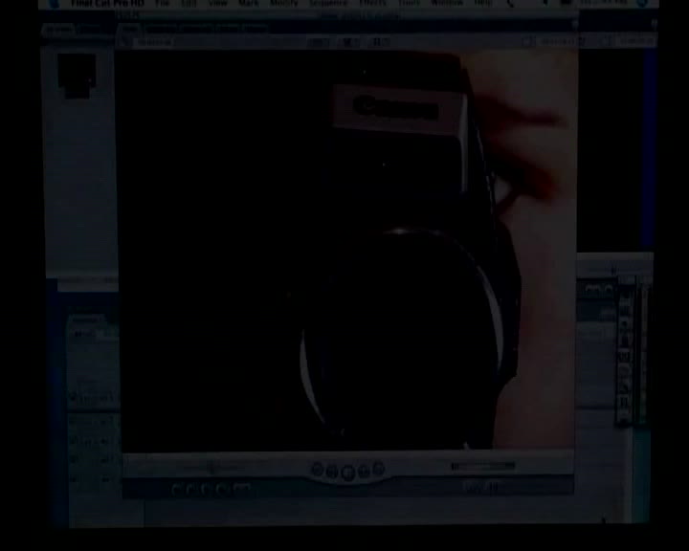Click Go to Next Edit in the transport
The width and height of the screenshot is (689, 551).
[x=378, y=470]
